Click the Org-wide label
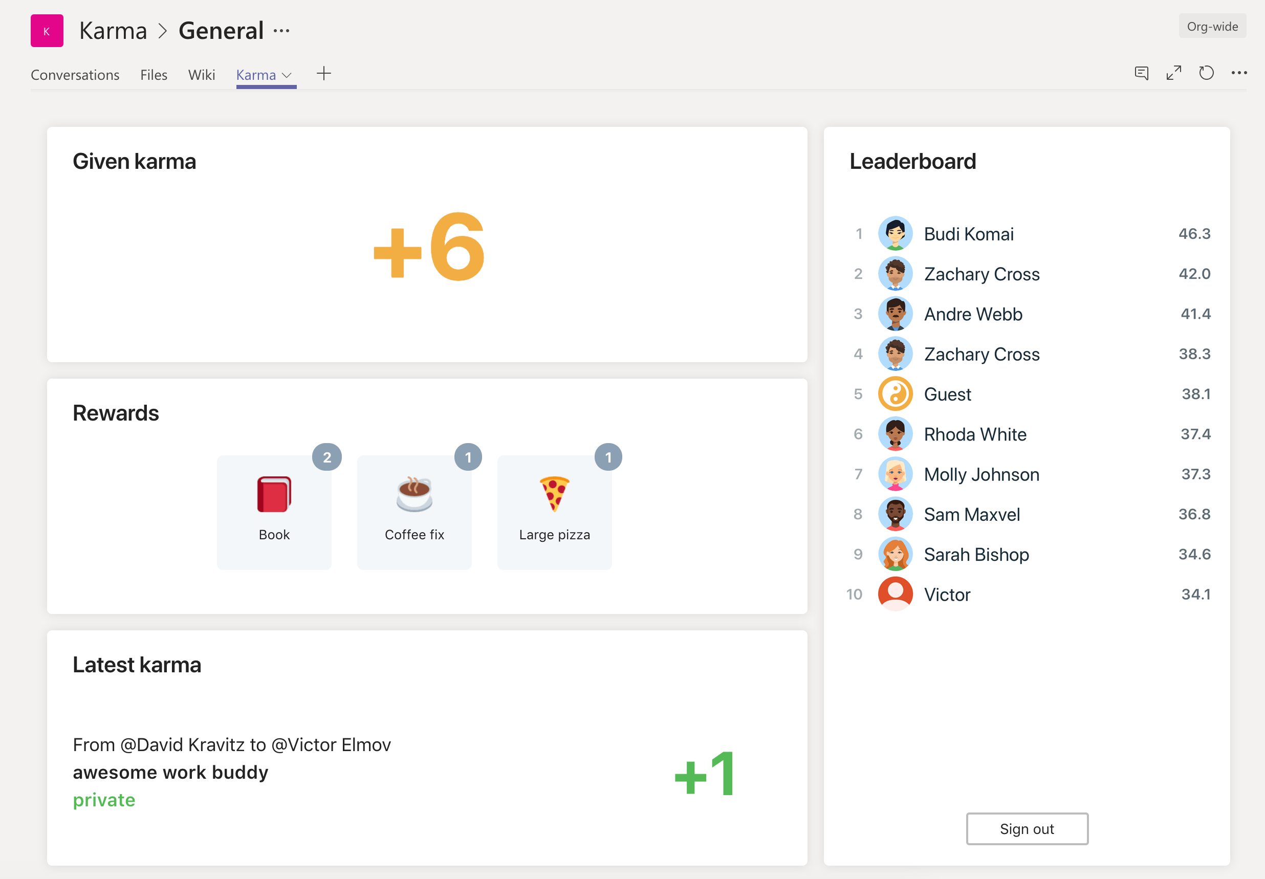 pos(1211,26)
